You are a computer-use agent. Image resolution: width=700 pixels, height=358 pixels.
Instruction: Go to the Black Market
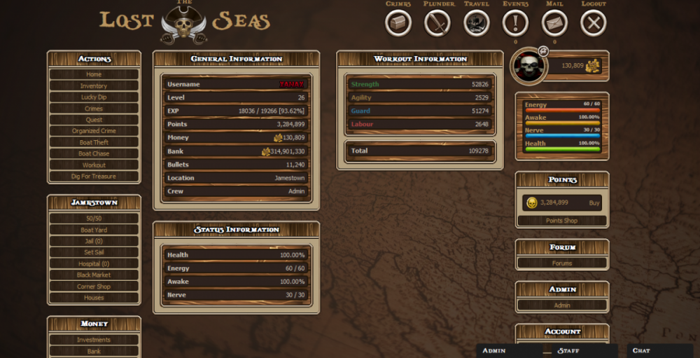94,275
